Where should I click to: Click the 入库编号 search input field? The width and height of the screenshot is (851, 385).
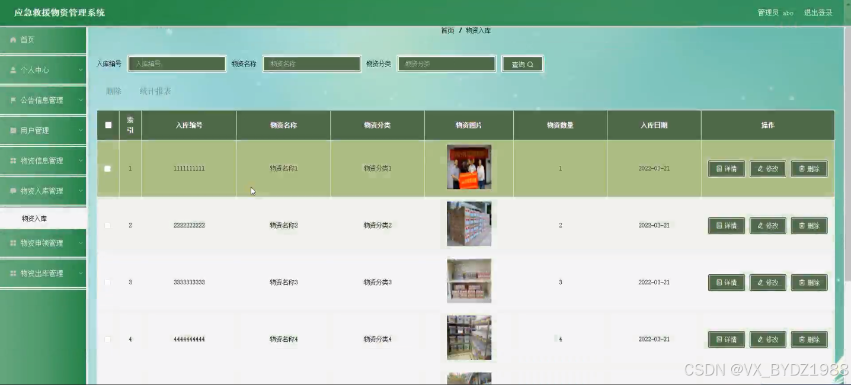click(177, 64)
